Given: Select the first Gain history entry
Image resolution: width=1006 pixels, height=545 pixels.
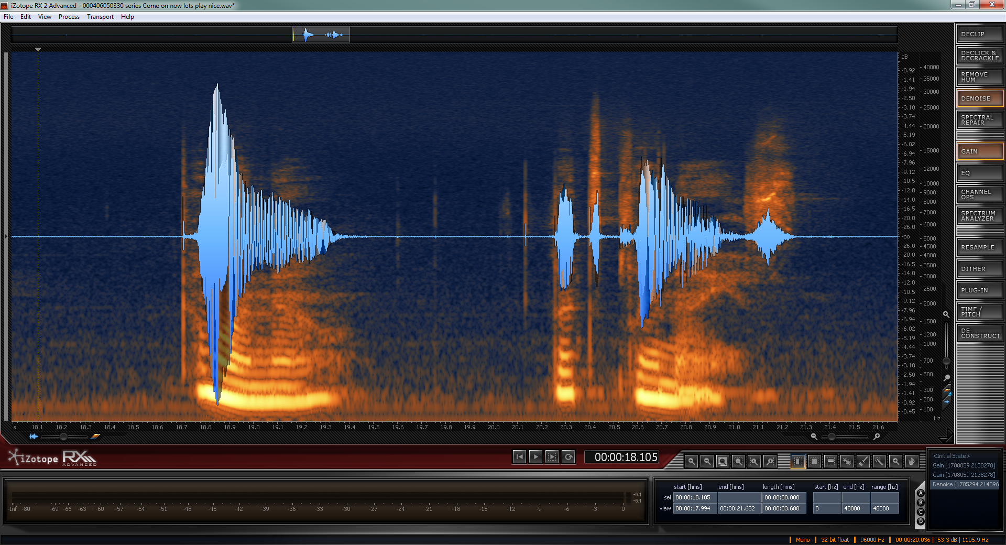Looking at the screenshot, I should [x=965, y=465].
